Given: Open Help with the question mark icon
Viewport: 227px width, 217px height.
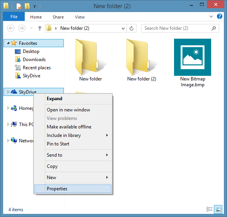Looking at the screenshot, I should (220, 16).
